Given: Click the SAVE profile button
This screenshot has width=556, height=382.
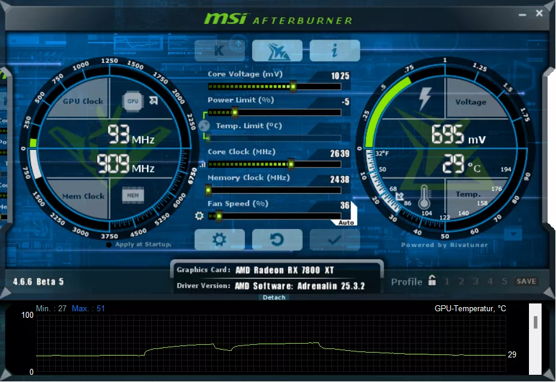Looking at the screenshot, I should (526, 281).
